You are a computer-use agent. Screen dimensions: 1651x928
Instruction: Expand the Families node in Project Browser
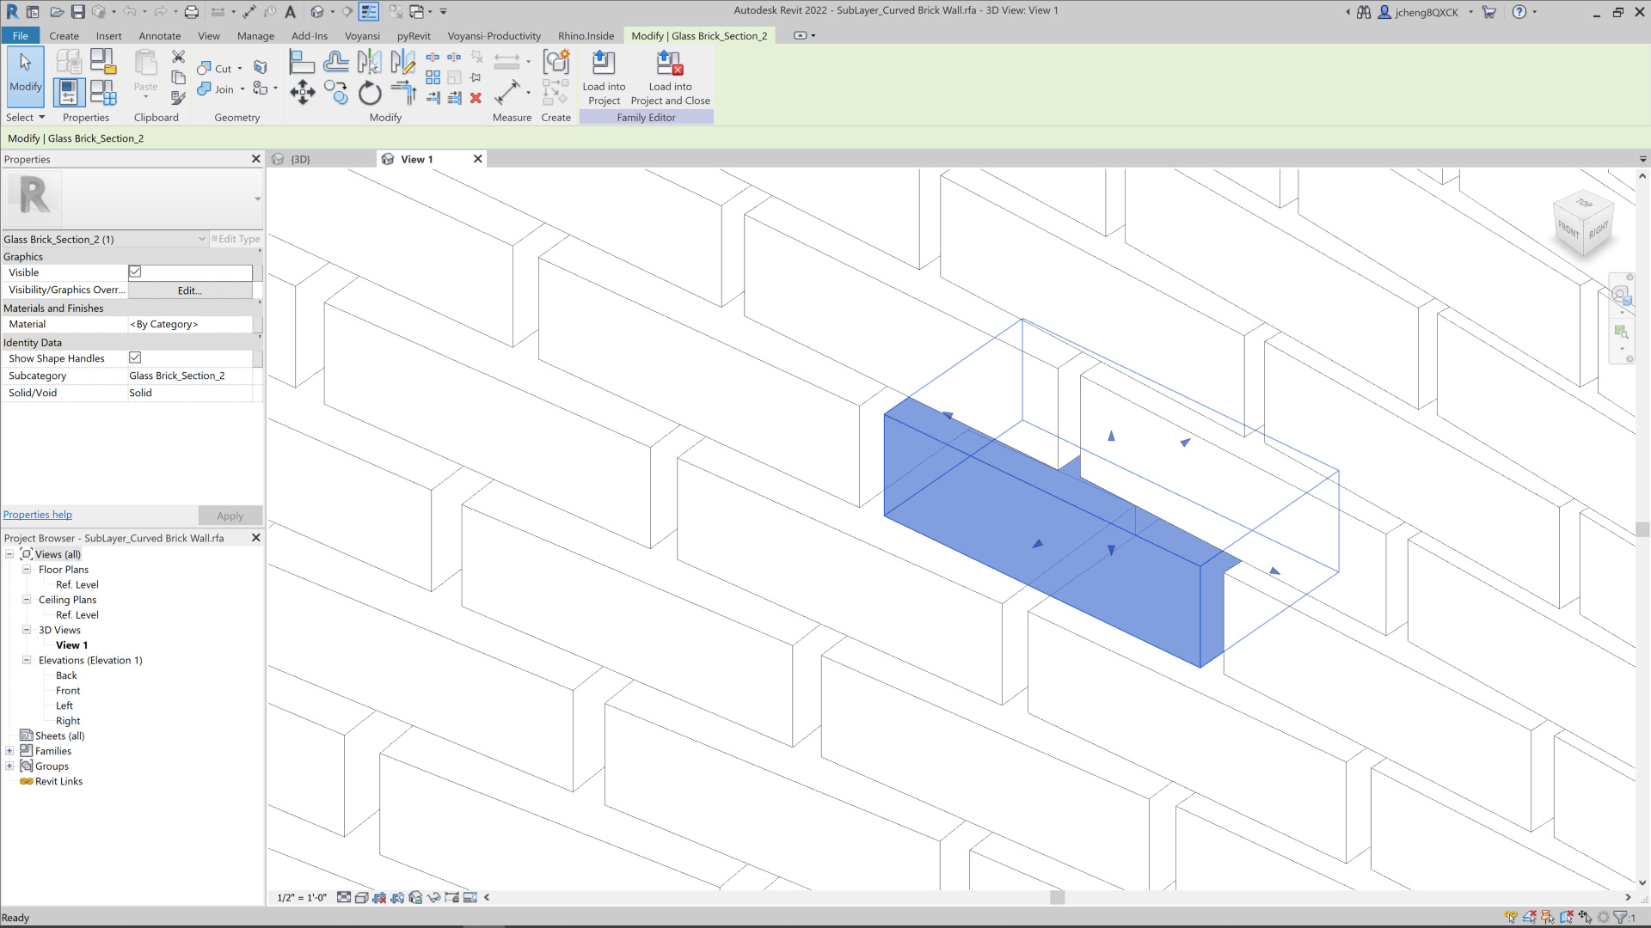click(9, 751)
